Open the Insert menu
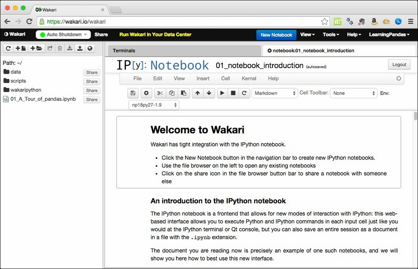Screen dimensions: 418x269 click(203, 79)
